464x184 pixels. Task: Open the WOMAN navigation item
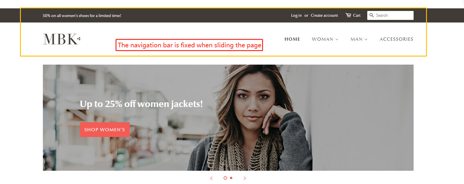click(x=322, y=39)
